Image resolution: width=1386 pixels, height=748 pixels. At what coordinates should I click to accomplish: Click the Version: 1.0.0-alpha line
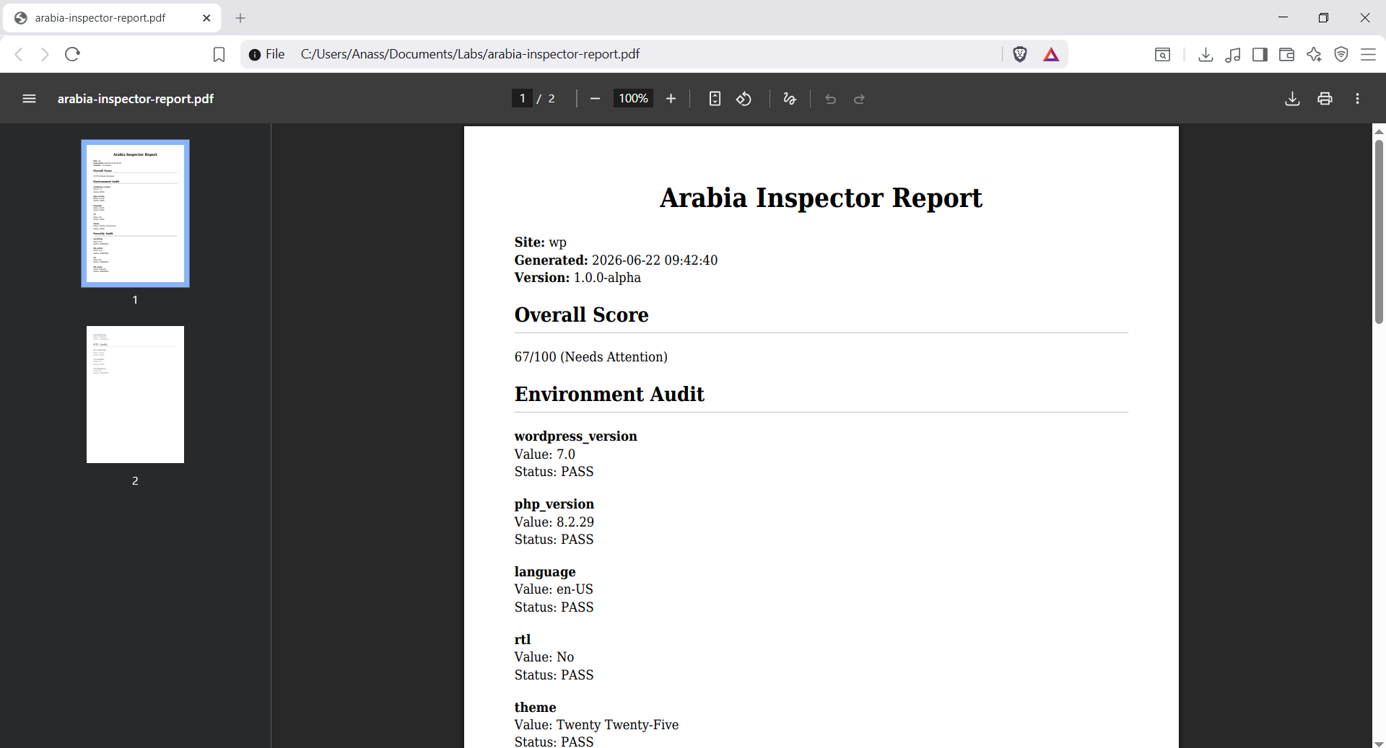(577, 278)
